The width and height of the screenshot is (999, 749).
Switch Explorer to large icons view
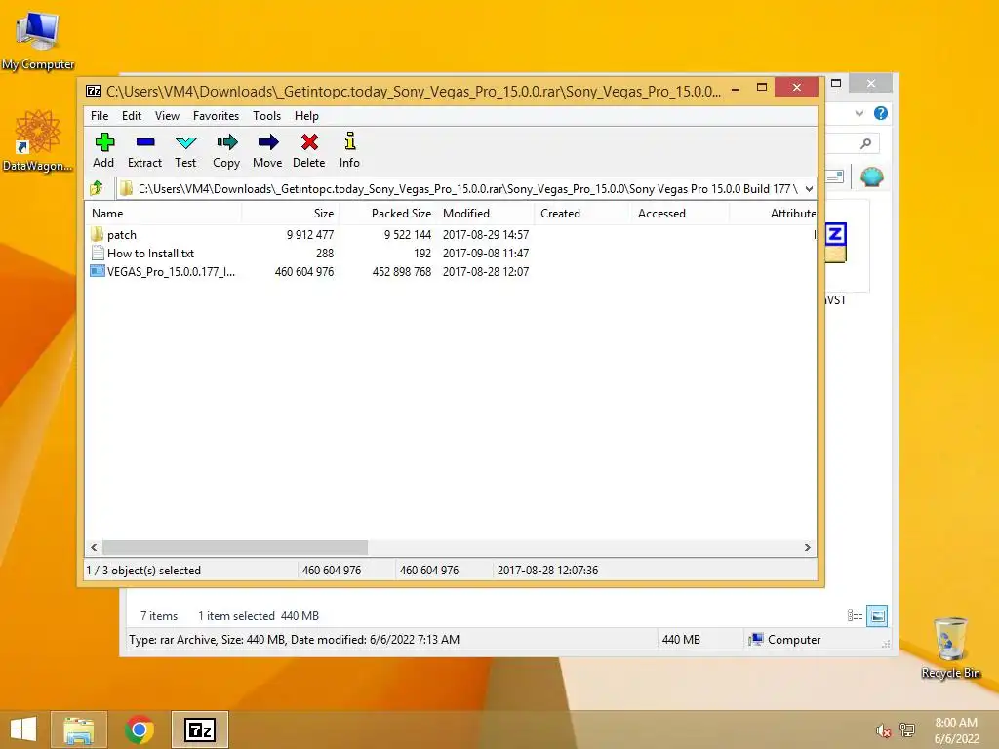(x=877, y=615)
